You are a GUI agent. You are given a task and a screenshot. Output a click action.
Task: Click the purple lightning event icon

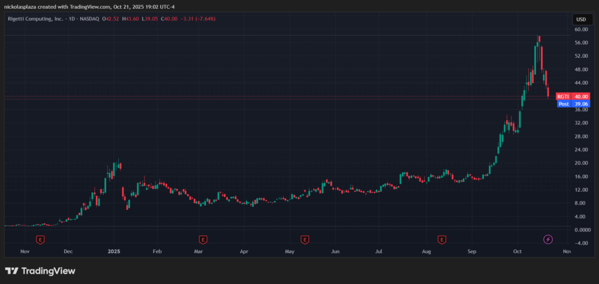point(548,239)
